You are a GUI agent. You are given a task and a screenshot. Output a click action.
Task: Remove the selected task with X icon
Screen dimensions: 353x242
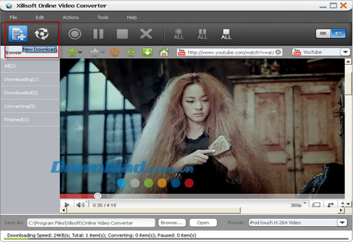point(146,34)
